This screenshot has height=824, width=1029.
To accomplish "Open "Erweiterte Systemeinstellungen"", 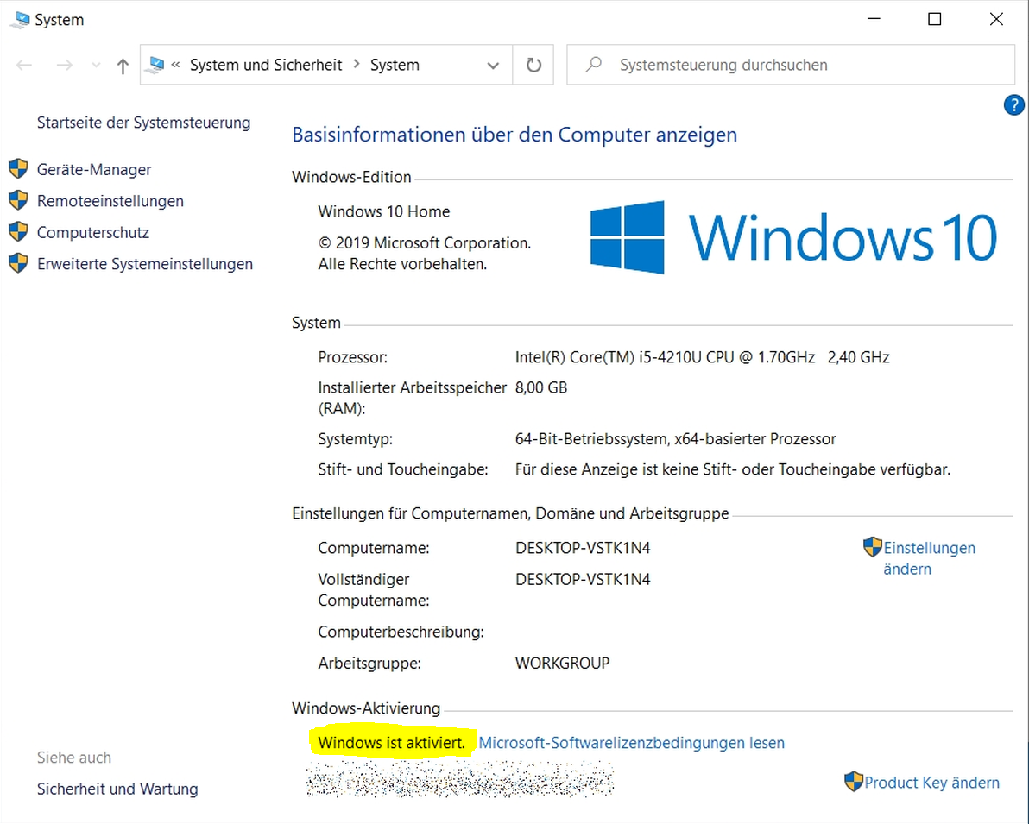I will [145, 264].
